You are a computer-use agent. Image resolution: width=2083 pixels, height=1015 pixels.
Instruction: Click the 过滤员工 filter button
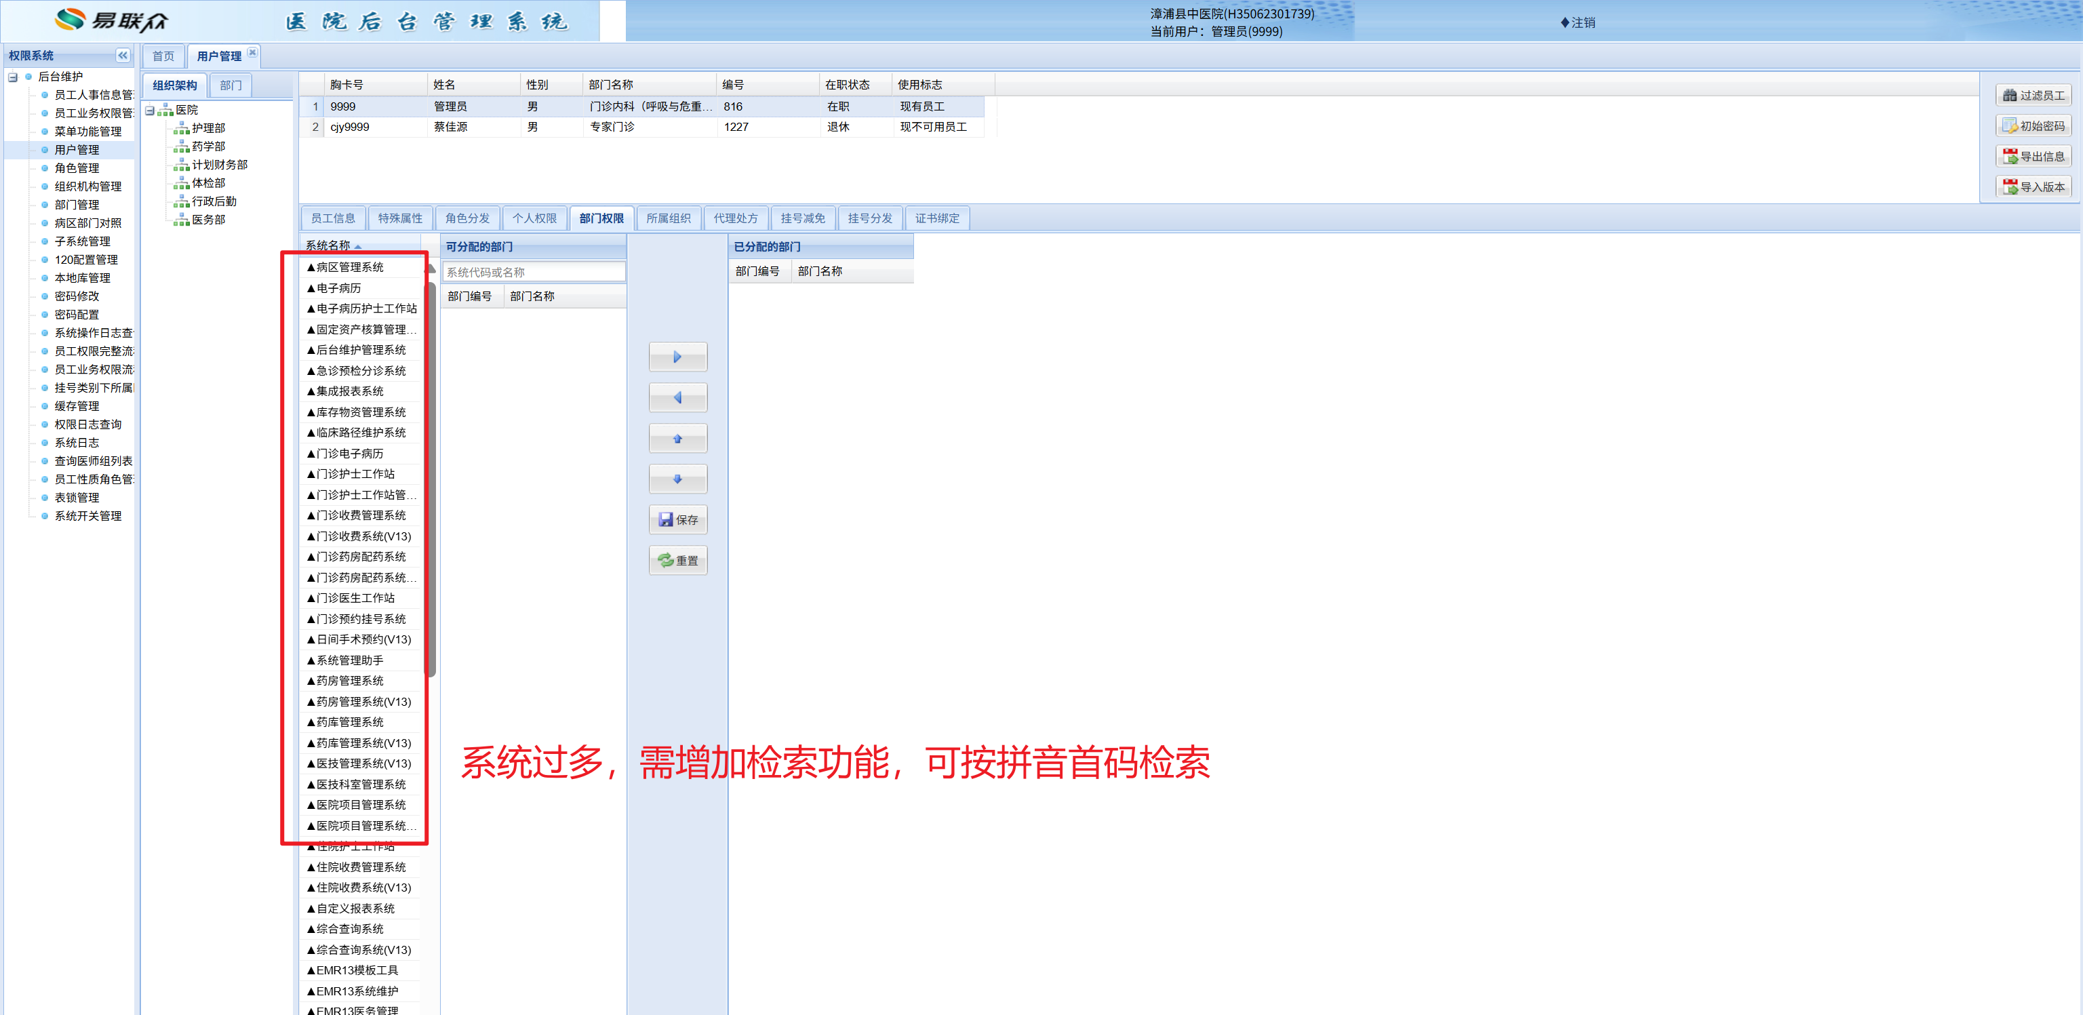[2033, 96]
